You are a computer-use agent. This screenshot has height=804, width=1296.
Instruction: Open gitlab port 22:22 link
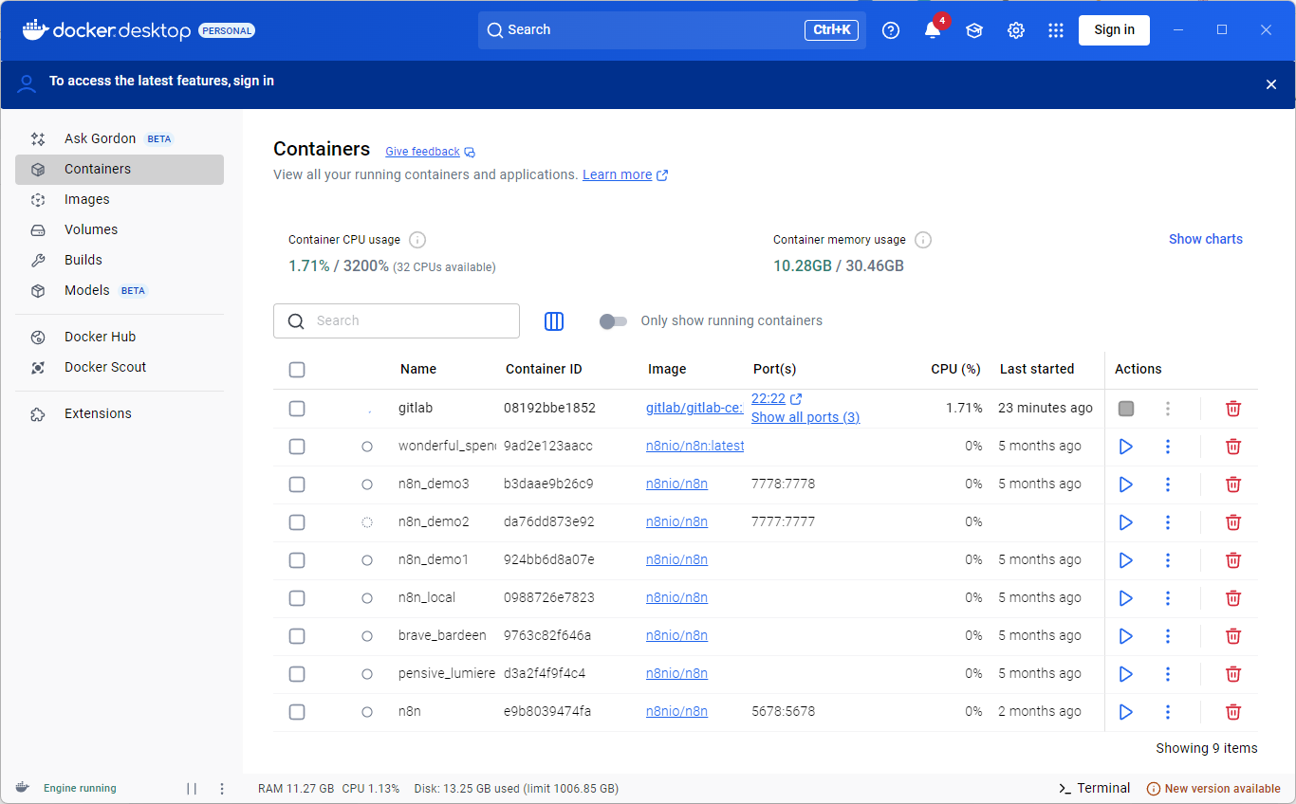(x=776, y=399)
